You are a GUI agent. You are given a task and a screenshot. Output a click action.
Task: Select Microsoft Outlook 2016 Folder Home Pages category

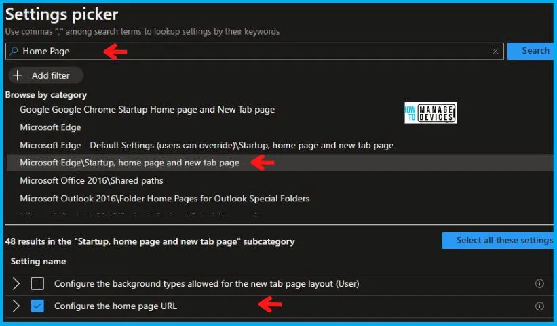(x=164, y=199)
